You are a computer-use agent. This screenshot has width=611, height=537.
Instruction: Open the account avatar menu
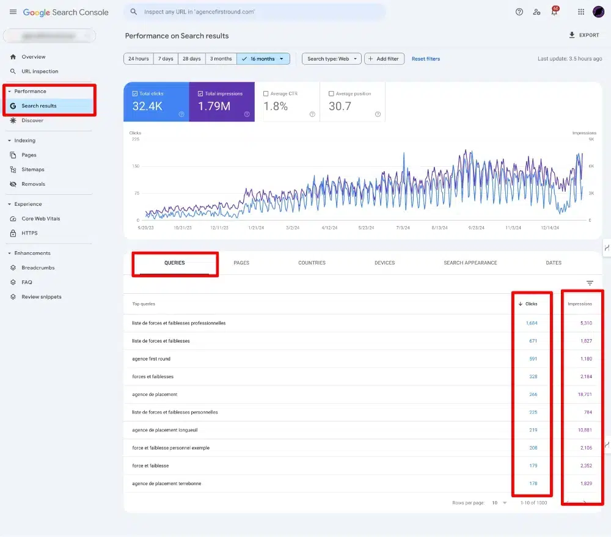coord(598,12)
